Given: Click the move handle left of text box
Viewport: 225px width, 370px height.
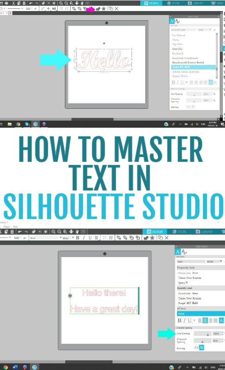Looking at the screenshot, I should pos(70,296).
